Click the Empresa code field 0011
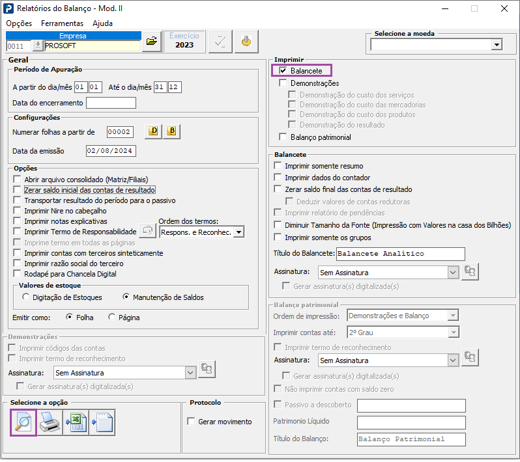 point(19,46)
